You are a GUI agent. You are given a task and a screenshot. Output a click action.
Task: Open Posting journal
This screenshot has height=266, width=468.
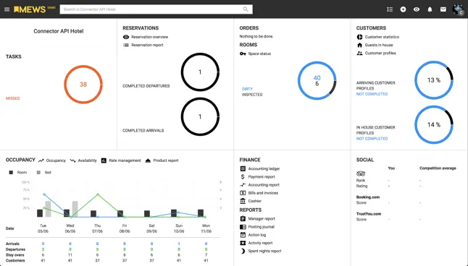[x=261, y=227]
